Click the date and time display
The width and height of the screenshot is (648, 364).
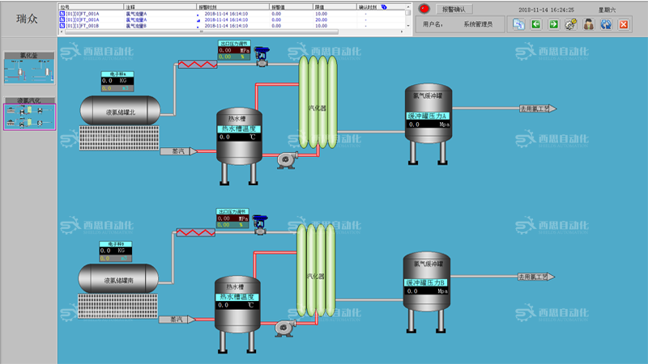[546, 10]
